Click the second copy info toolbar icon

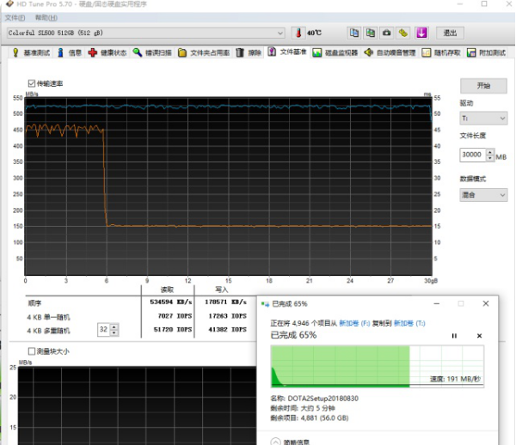click(370, 33)
